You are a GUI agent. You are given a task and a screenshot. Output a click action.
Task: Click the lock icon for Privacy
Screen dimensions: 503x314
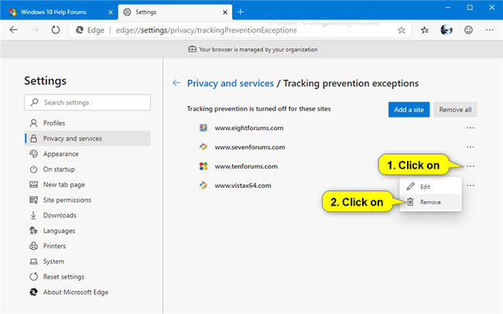tap(33, 138)
